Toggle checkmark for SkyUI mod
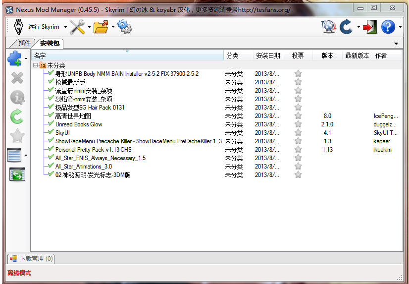 tap(51, 132)
